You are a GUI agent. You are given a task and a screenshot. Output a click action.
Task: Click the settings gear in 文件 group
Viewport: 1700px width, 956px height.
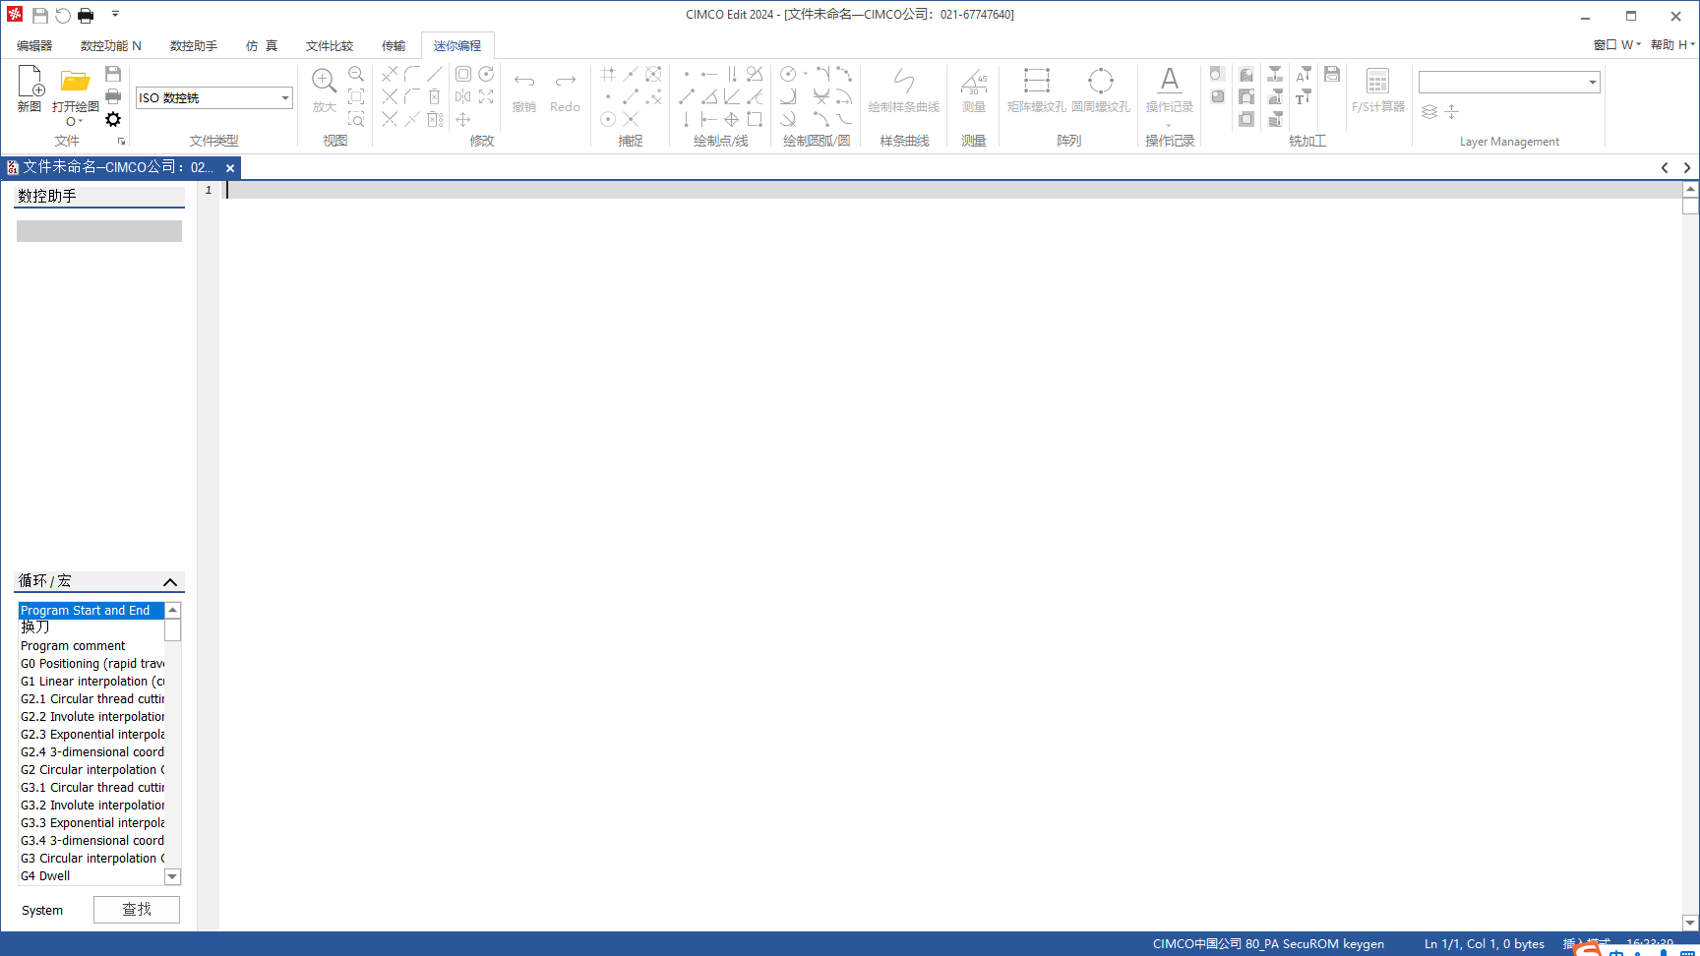[113, 119]
